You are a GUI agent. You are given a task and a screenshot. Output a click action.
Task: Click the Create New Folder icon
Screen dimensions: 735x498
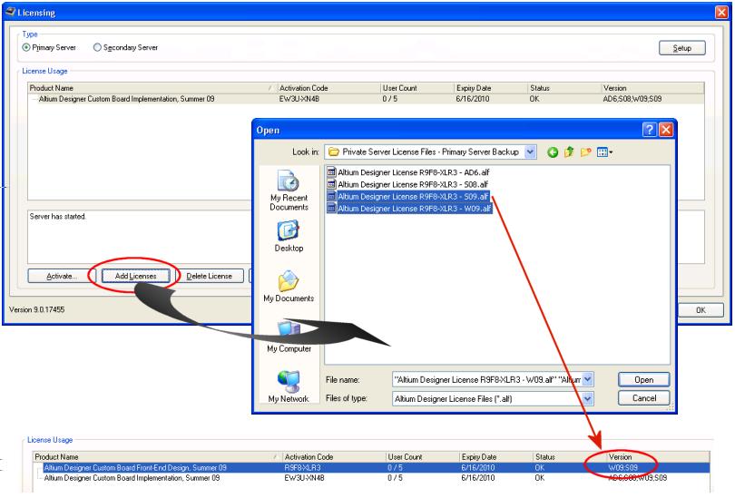point(585,151)
